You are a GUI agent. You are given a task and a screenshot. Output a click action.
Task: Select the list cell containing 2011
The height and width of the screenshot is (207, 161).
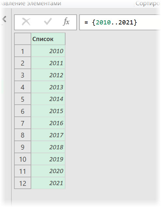pyautogui.click(x=48, y=63)
